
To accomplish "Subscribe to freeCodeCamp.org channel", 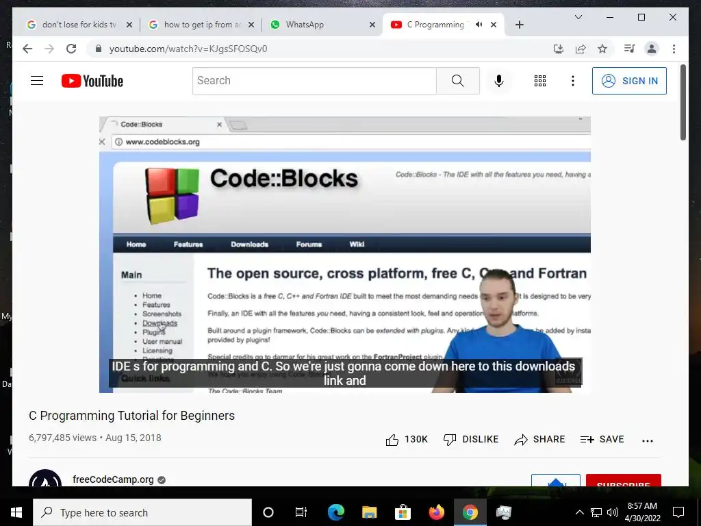I will (623, 481).
